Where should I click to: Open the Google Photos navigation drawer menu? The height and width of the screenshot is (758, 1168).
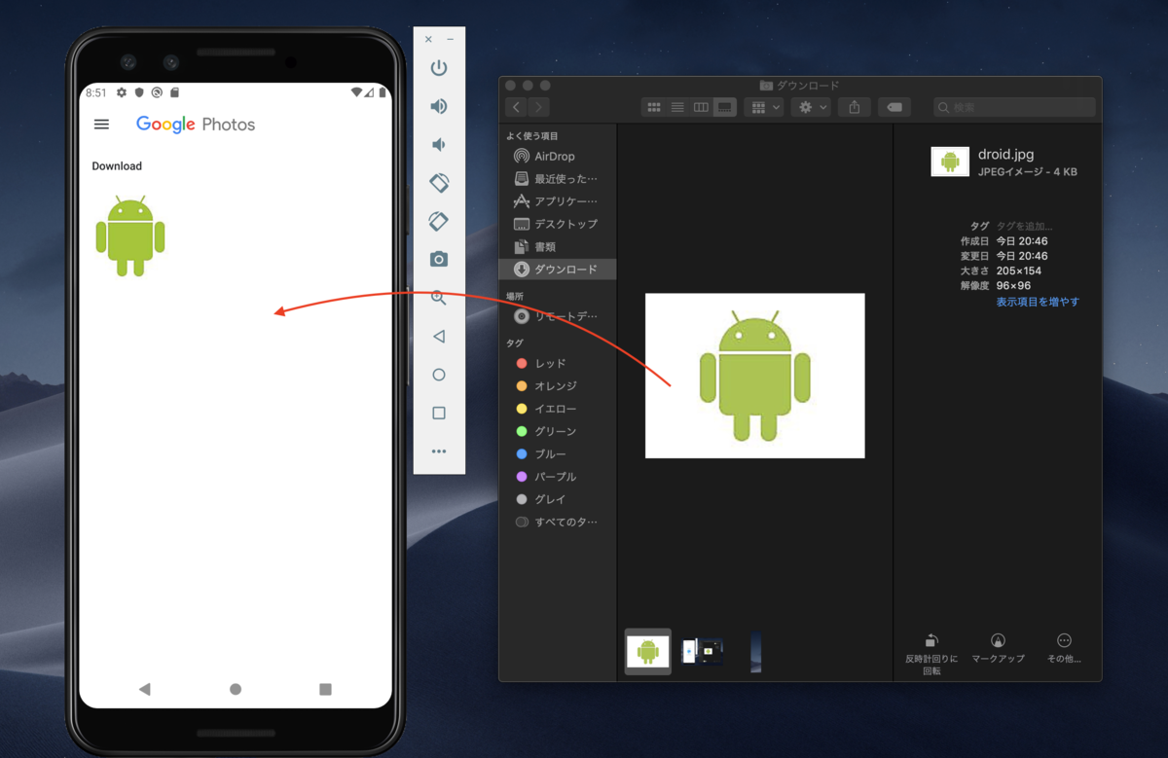101,124
